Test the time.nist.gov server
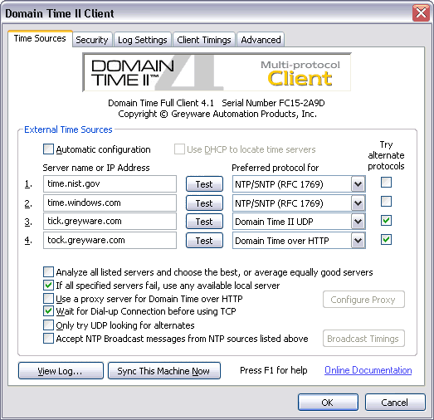This screenshot has height=420, width=434. click(204, 183)
